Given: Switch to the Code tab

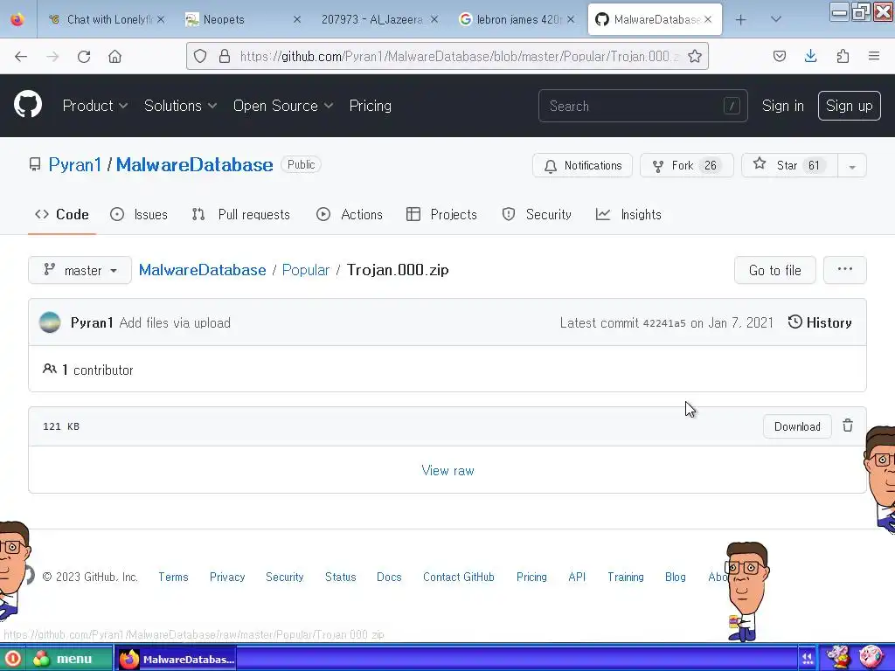Looking at the screenshot, I should [x=62, y=215].
